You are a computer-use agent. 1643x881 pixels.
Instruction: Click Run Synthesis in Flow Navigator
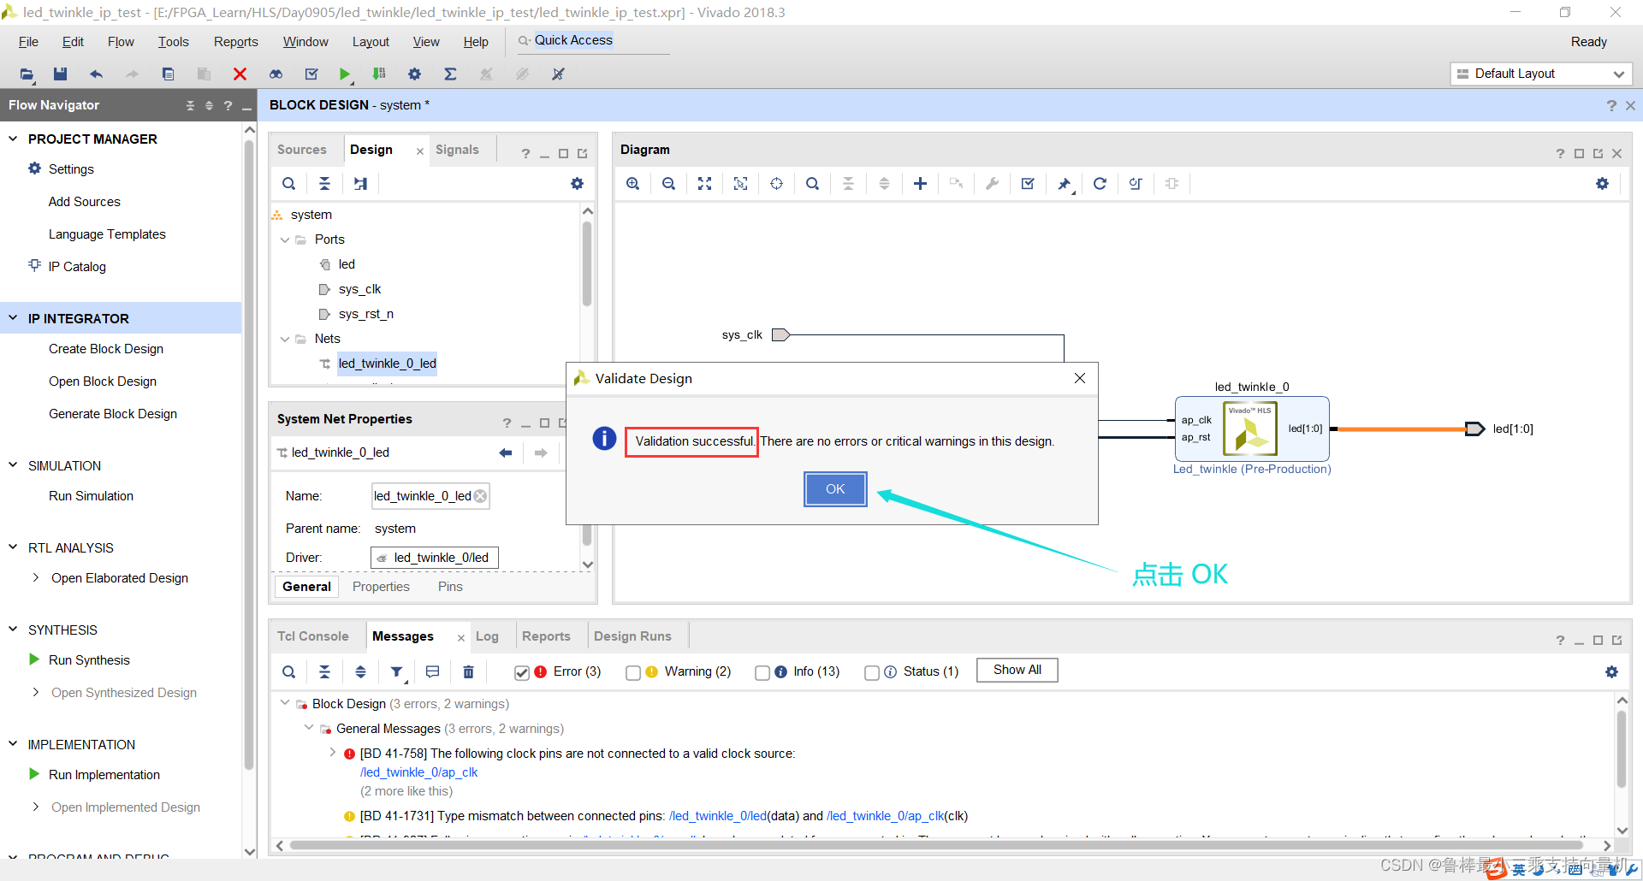[x=89, y=660]
